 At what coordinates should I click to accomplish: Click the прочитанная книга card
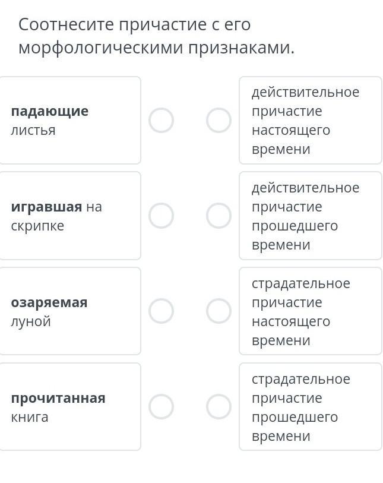(x=69, y=407)
